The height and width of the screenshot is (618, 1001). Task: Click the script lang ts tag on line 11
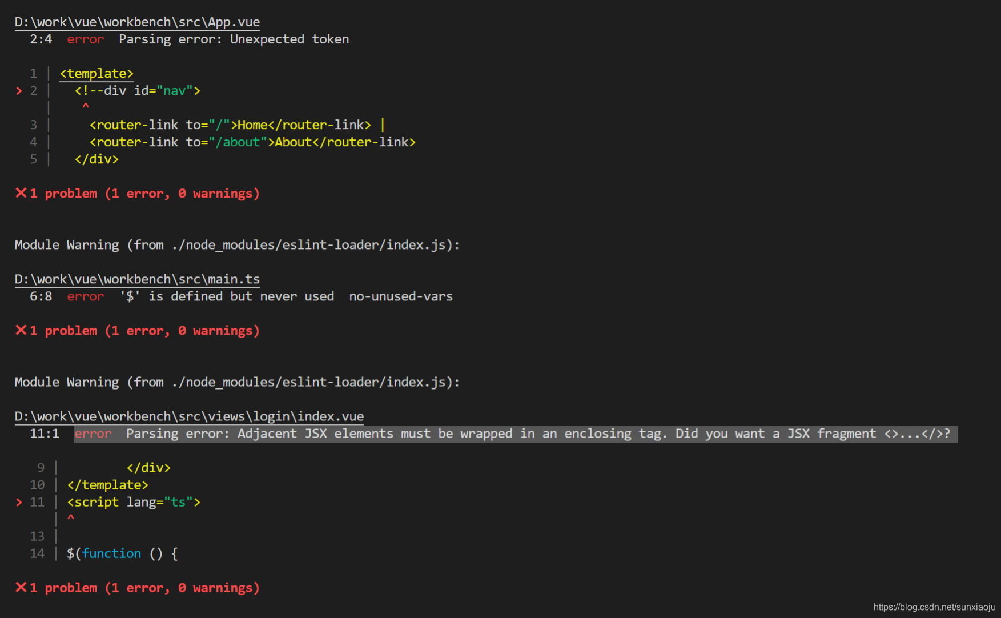click(132, 502)
